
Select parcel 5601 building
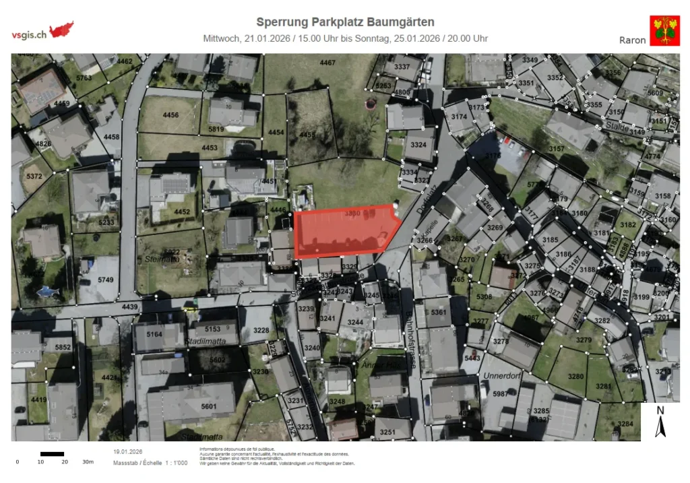tap(209, 406)
